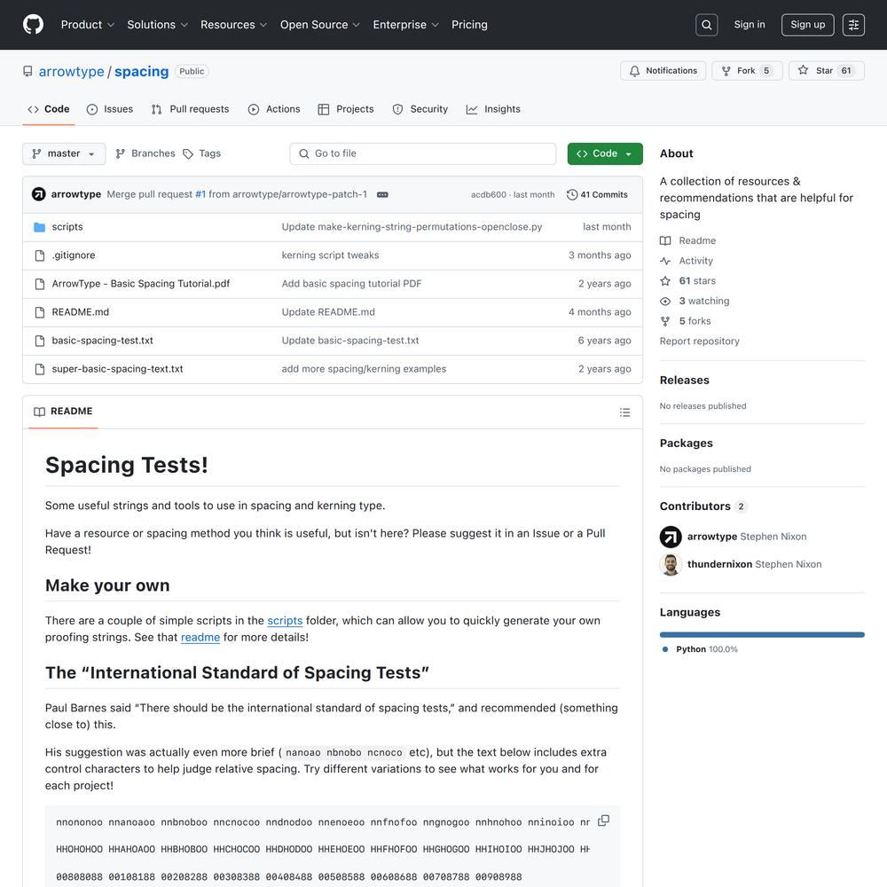
Task: Switch to the Insights tab
Action: [x=493, y=109]
